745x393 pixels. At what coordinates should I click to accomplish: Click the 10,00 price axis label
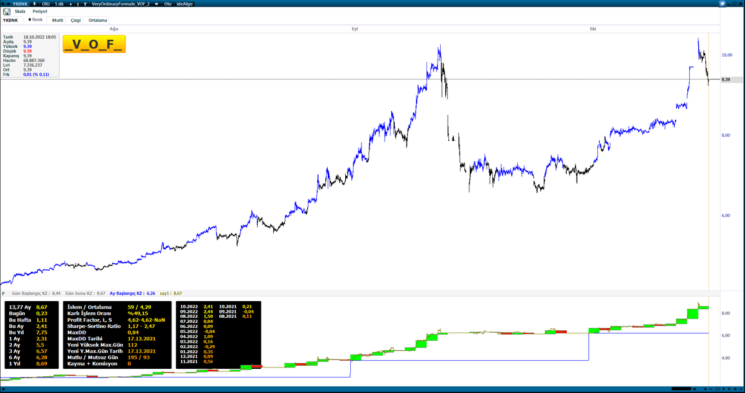point(727,55)
